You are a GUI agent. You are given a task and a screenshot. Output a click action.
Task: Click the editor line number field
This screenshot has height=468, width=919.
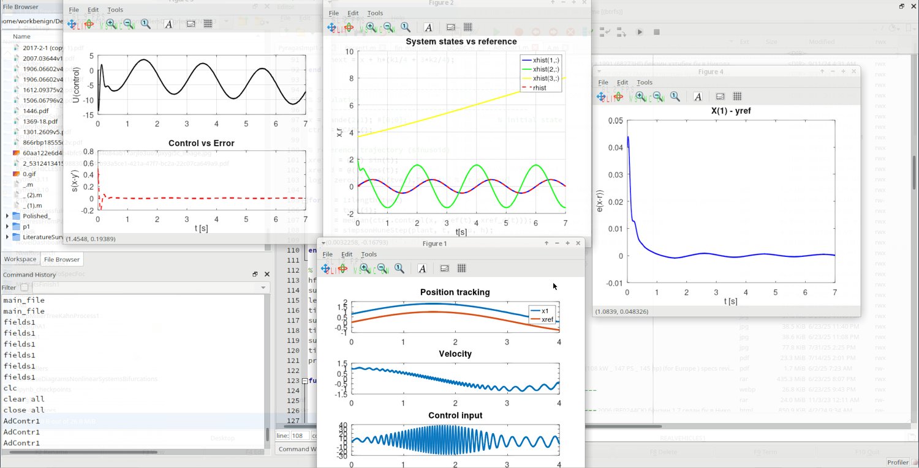[x=300, y=436]
